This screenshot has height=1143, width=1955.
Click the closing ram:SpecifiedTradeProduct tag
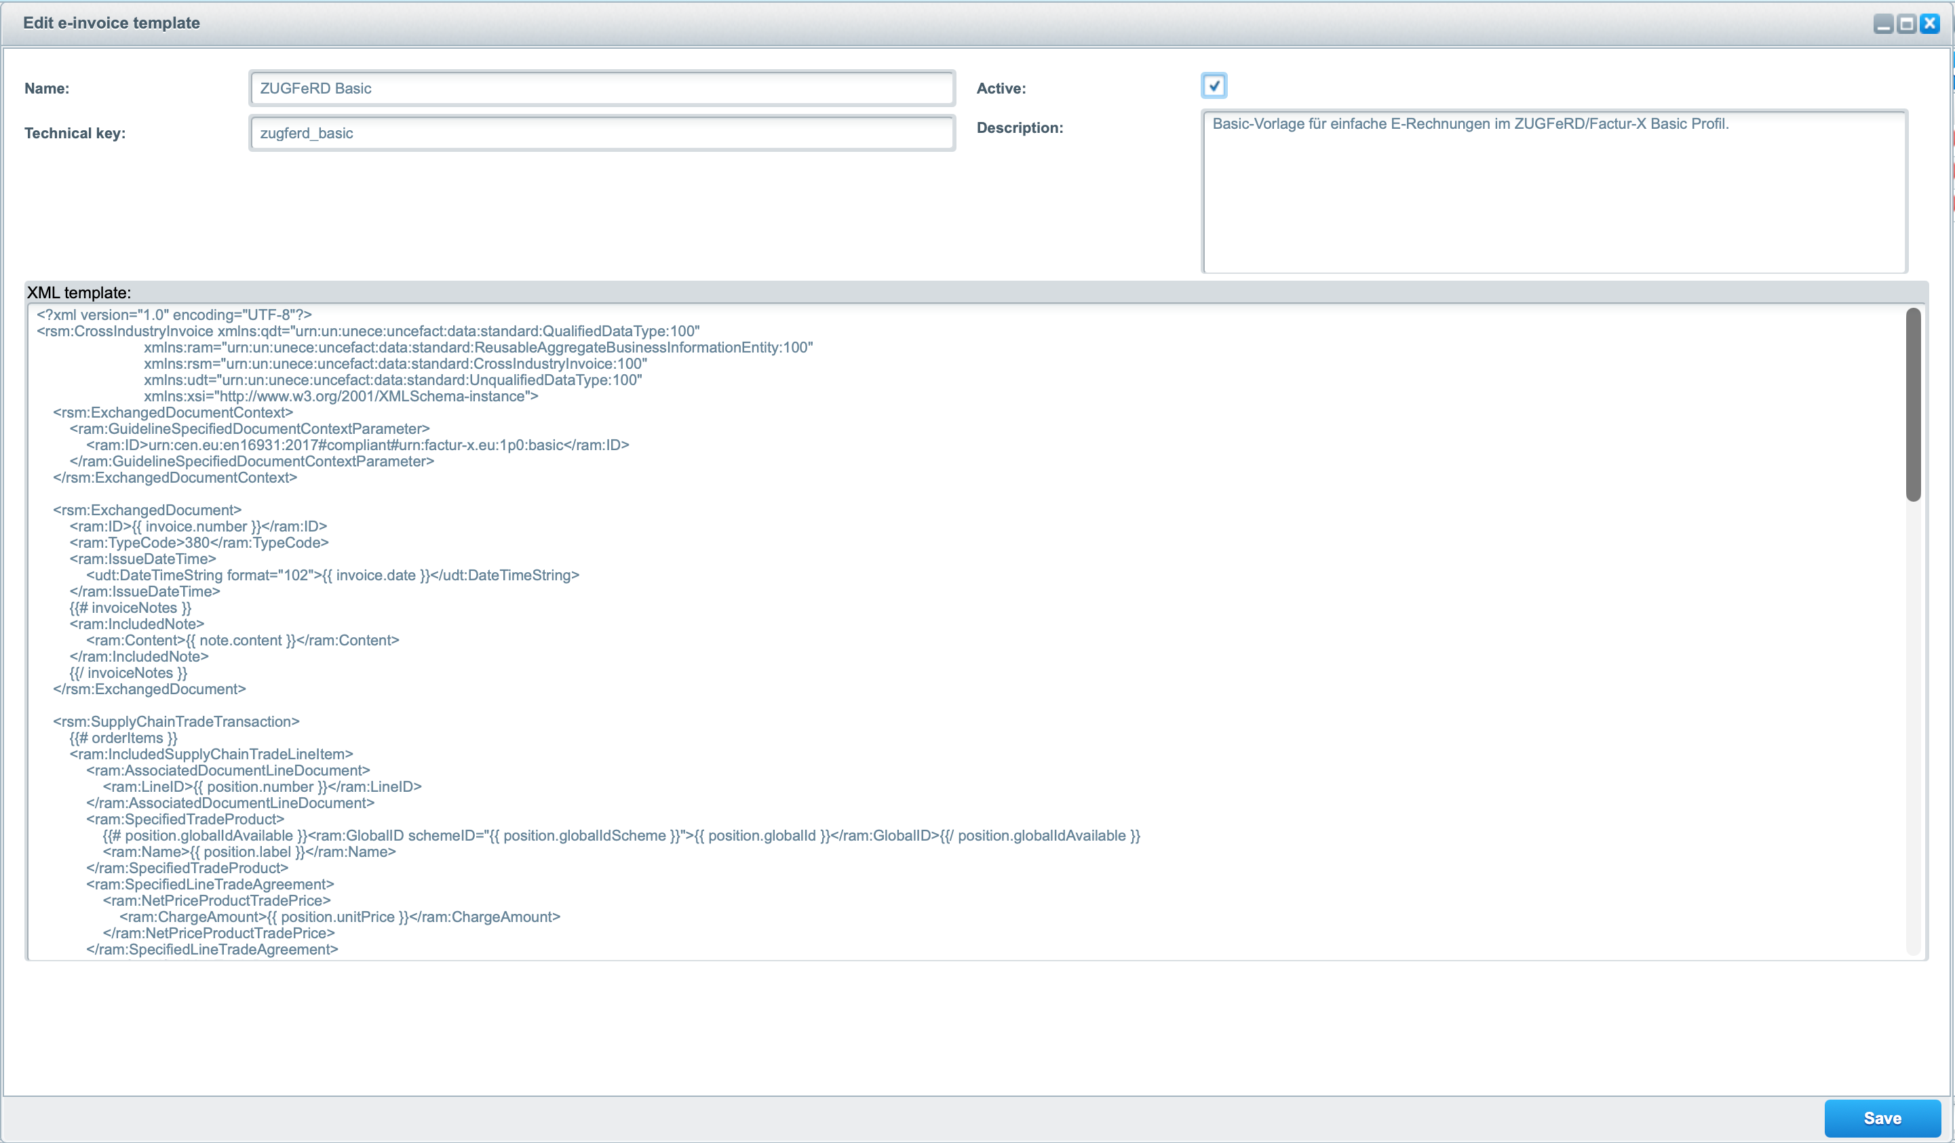point(187,868)
